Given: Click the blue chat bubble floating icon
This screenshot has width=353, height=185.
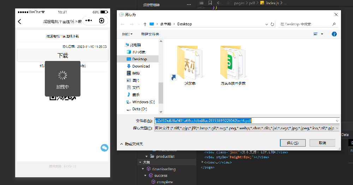Looking at the screenshot, I should coord(104,148).
